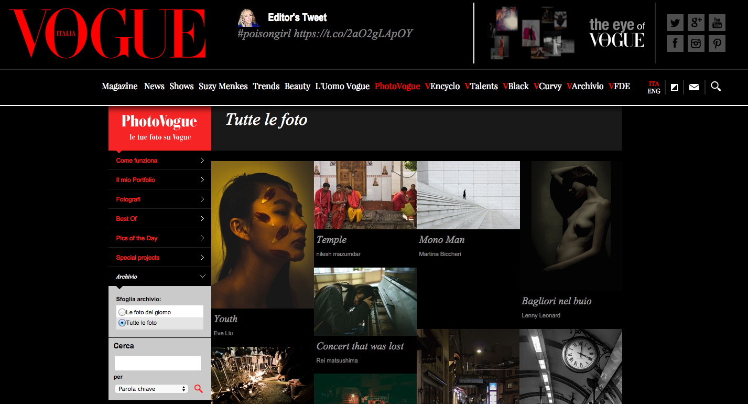The image size is (748, 404).
Task: Open the VEncyclo menu item
Action: [x=442, y=86]
